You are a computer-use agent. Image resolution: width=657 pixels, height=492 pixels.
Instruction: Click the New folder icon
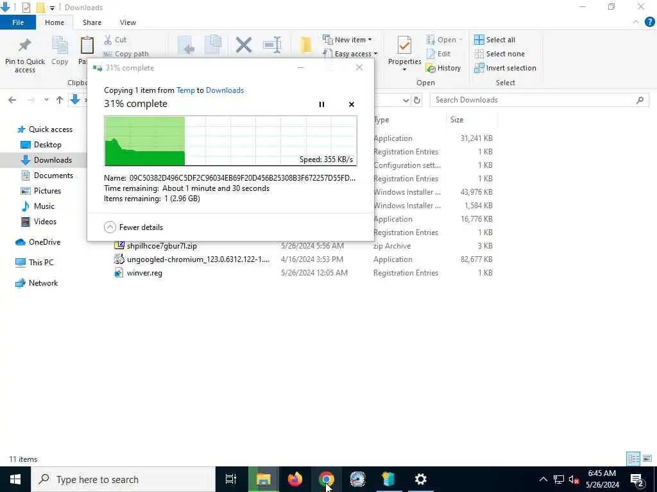[x=306, y=45]
